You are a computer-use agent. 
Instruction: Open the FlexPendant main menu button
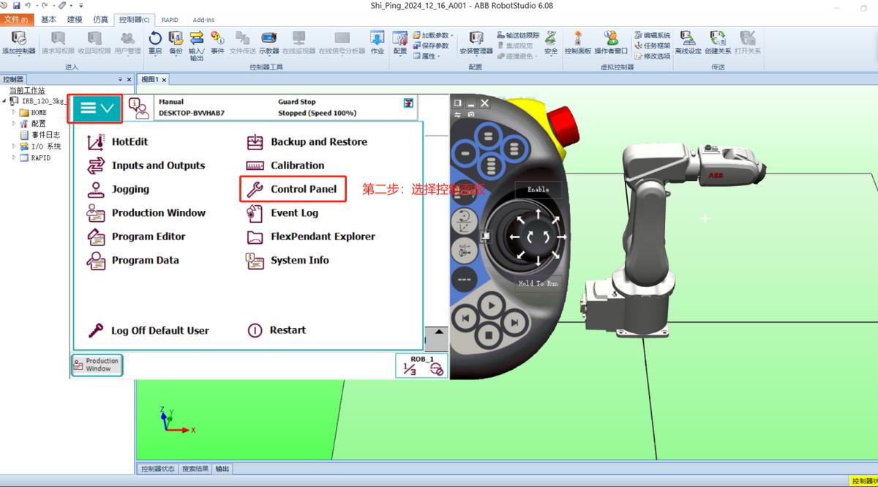tap(97, 108)
